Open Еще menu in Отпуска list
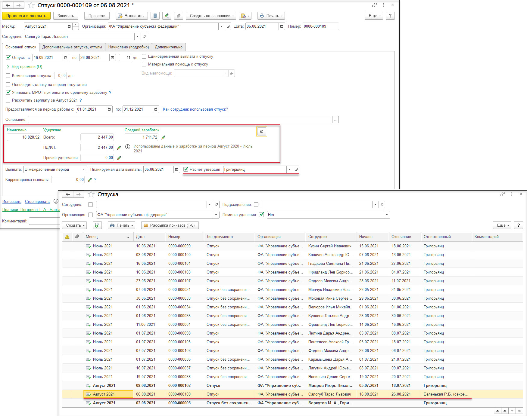The height and width of the screenshot is (416, 527). tap(502, 225)
